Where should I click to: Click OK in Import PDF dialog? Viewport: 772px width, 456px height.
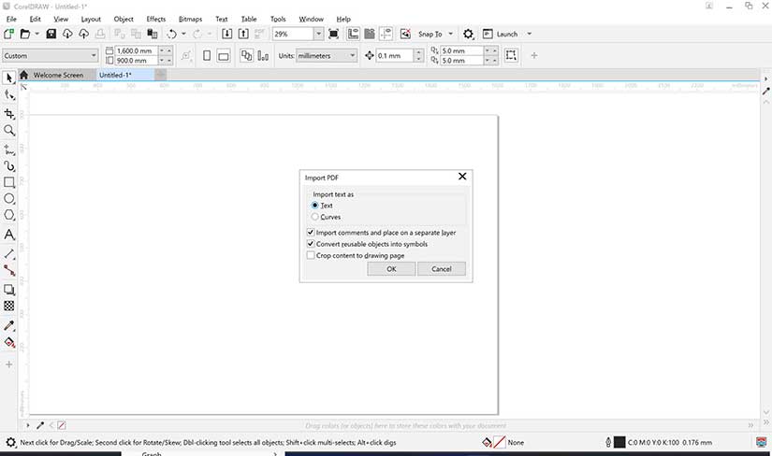tap(391, 268)
